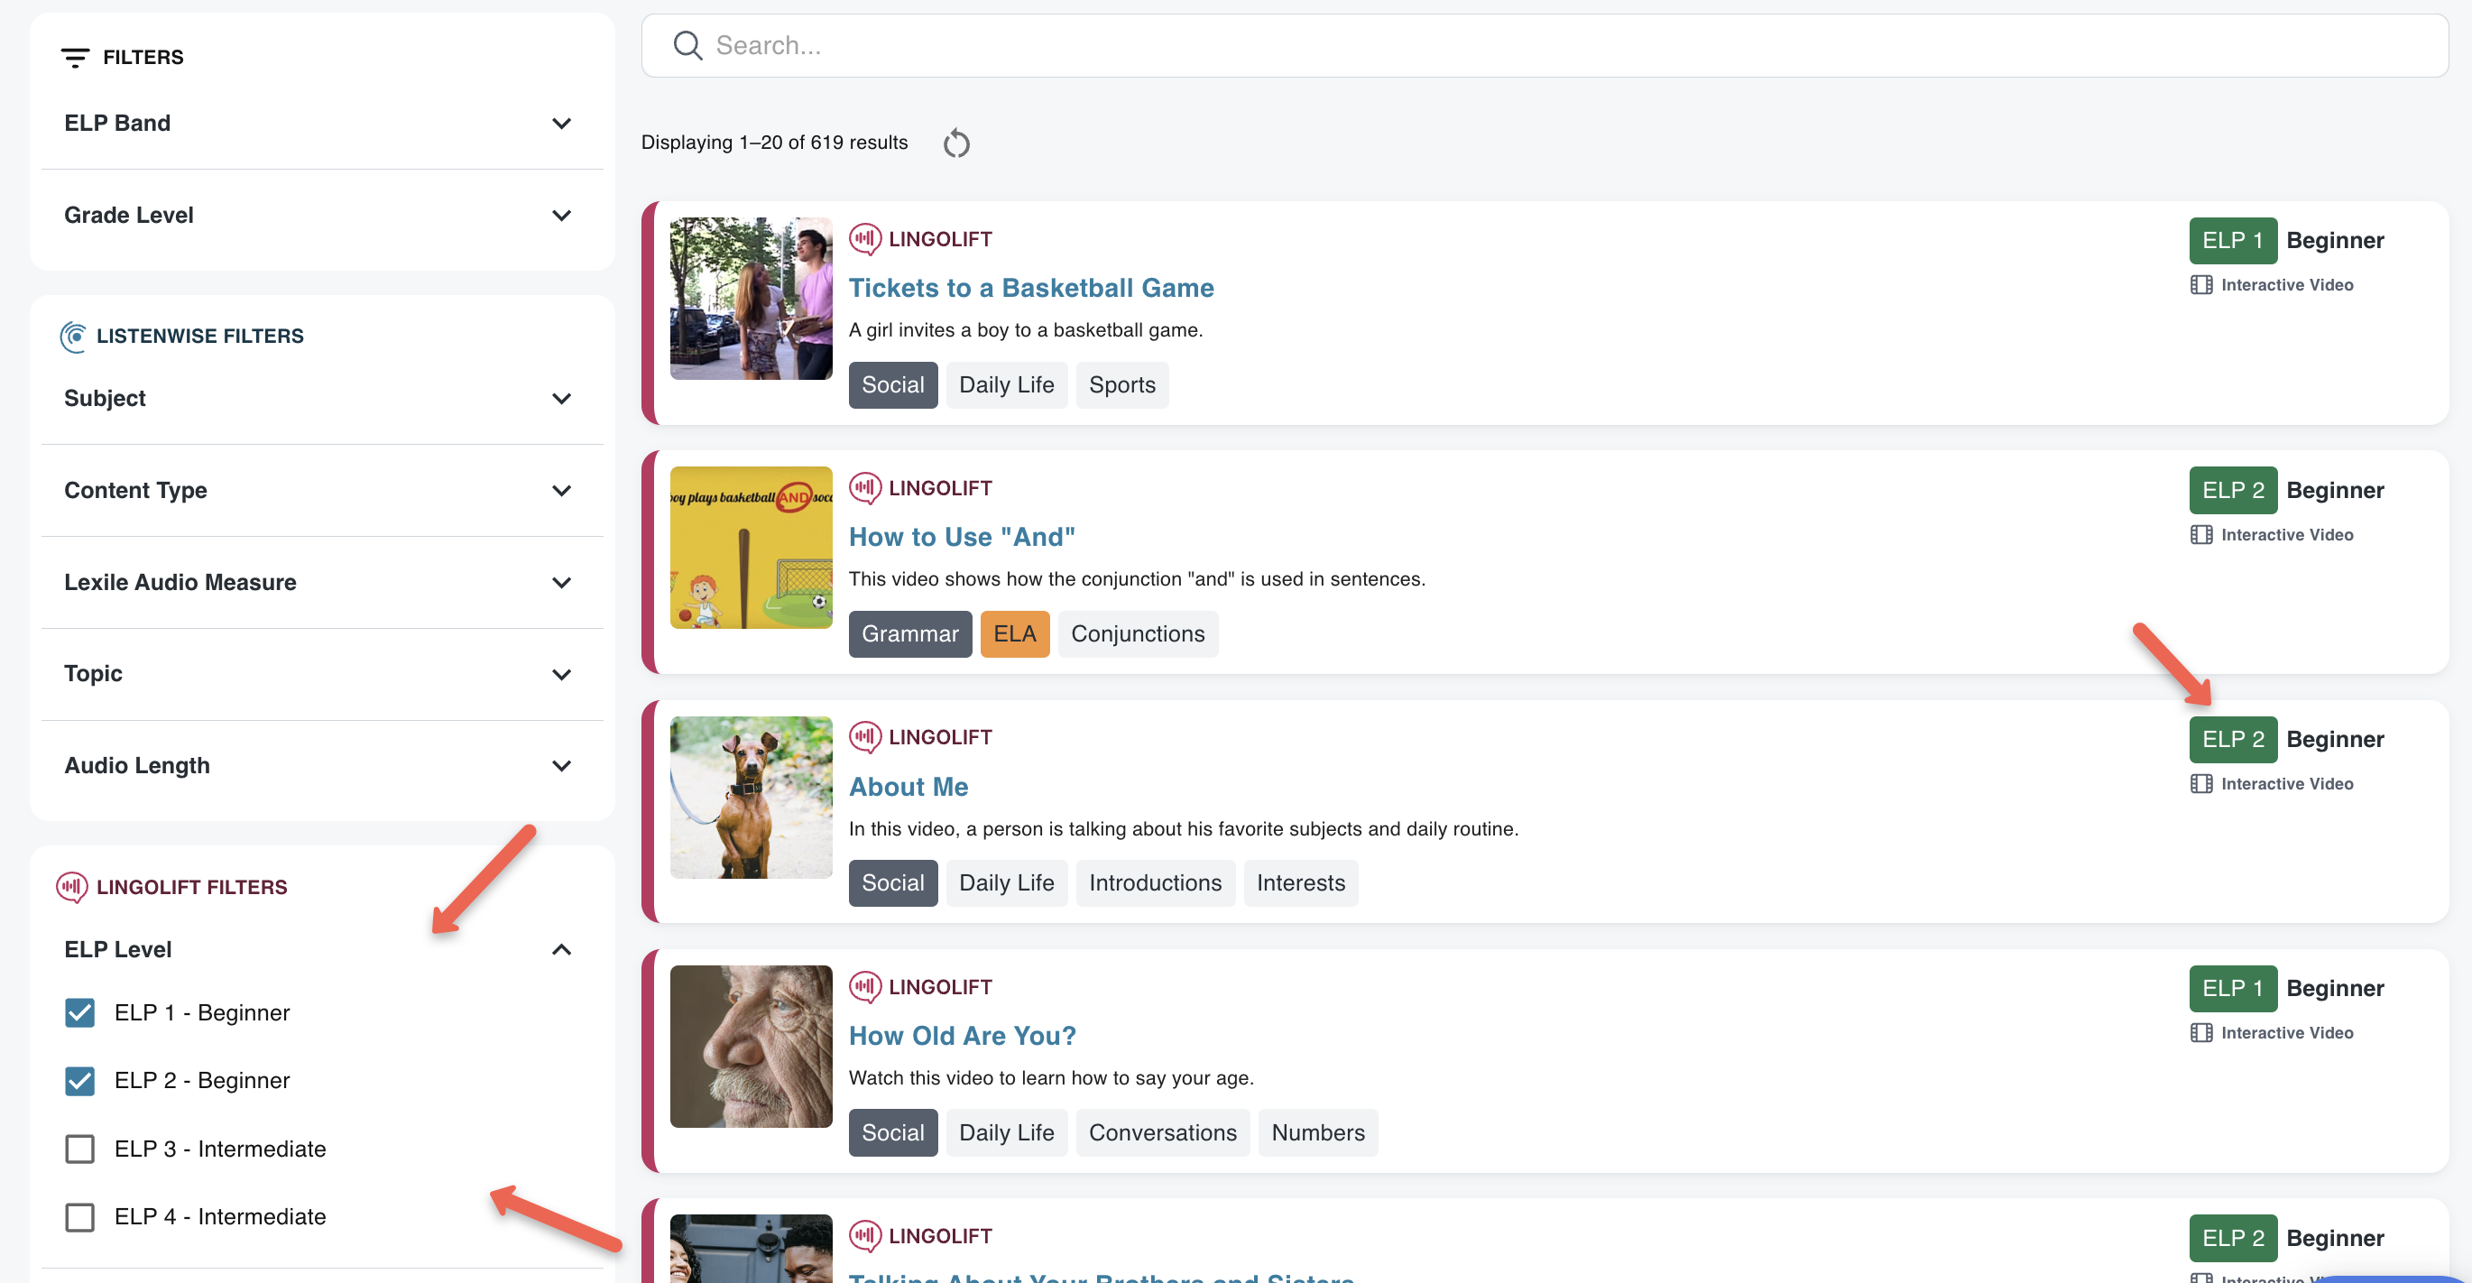
Task: Click Social tag on Basketball Game card
Action: tap(892, 384)
